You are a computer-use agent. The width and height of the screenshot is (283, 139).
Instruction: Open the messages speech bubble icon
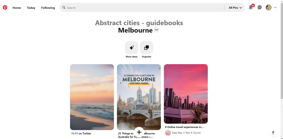[259, 7]
